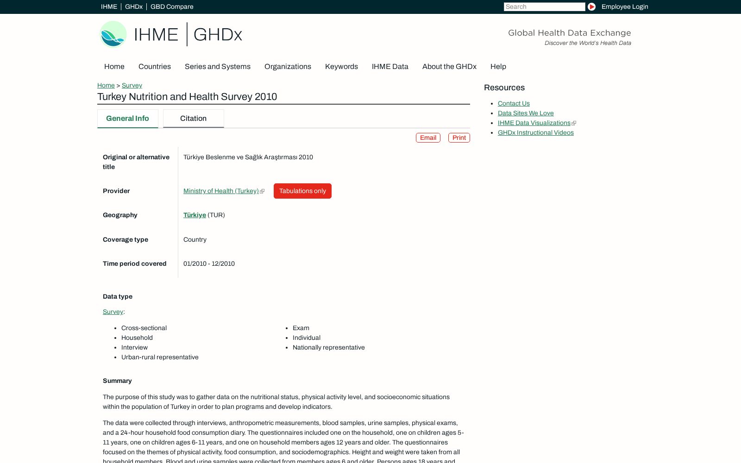Go to Home in main navigation
Viewport: 741px width, 463px height.
[114, 67]
